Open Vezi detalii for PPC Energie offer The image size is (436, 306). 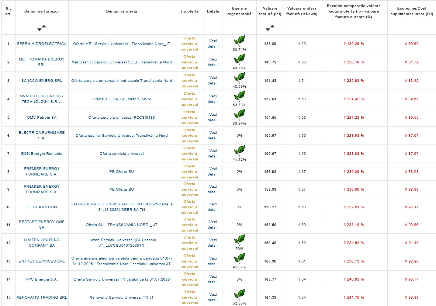coord(213,279)
